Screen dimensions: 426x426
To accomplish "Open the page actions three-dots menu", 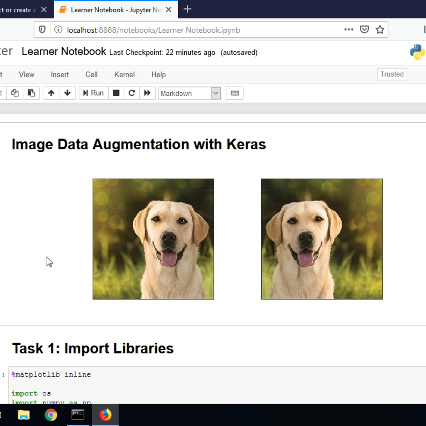I will pyautogui.click(x=349, y=29).
